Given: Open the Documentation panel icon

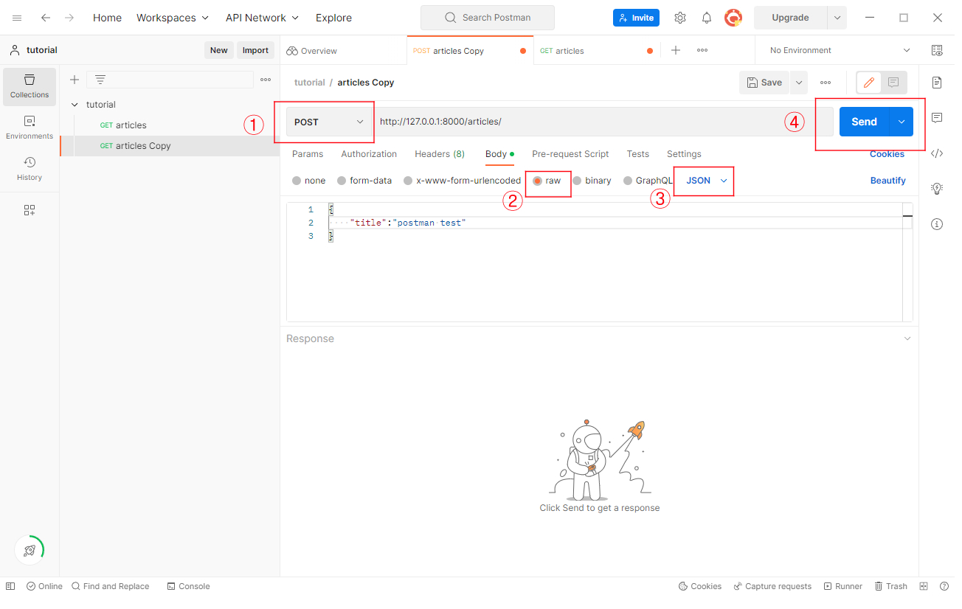Looking at the screenshot, I should click(x=937, y=82).
